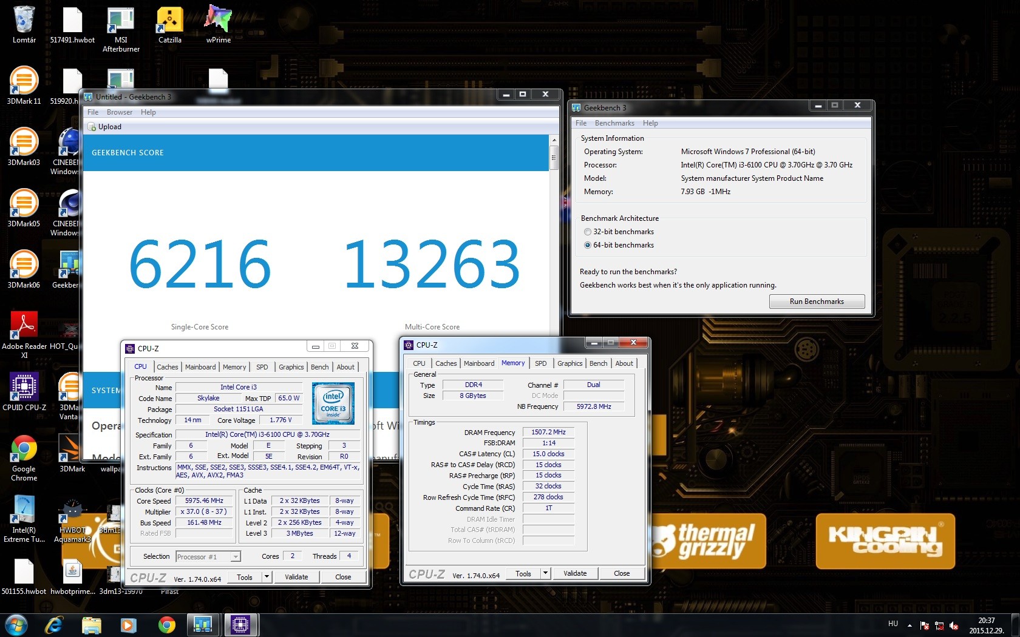Click Validate in the CPU-Z processor window
The width and height of the screenshot is (1020, 637).
click(296, 577)
